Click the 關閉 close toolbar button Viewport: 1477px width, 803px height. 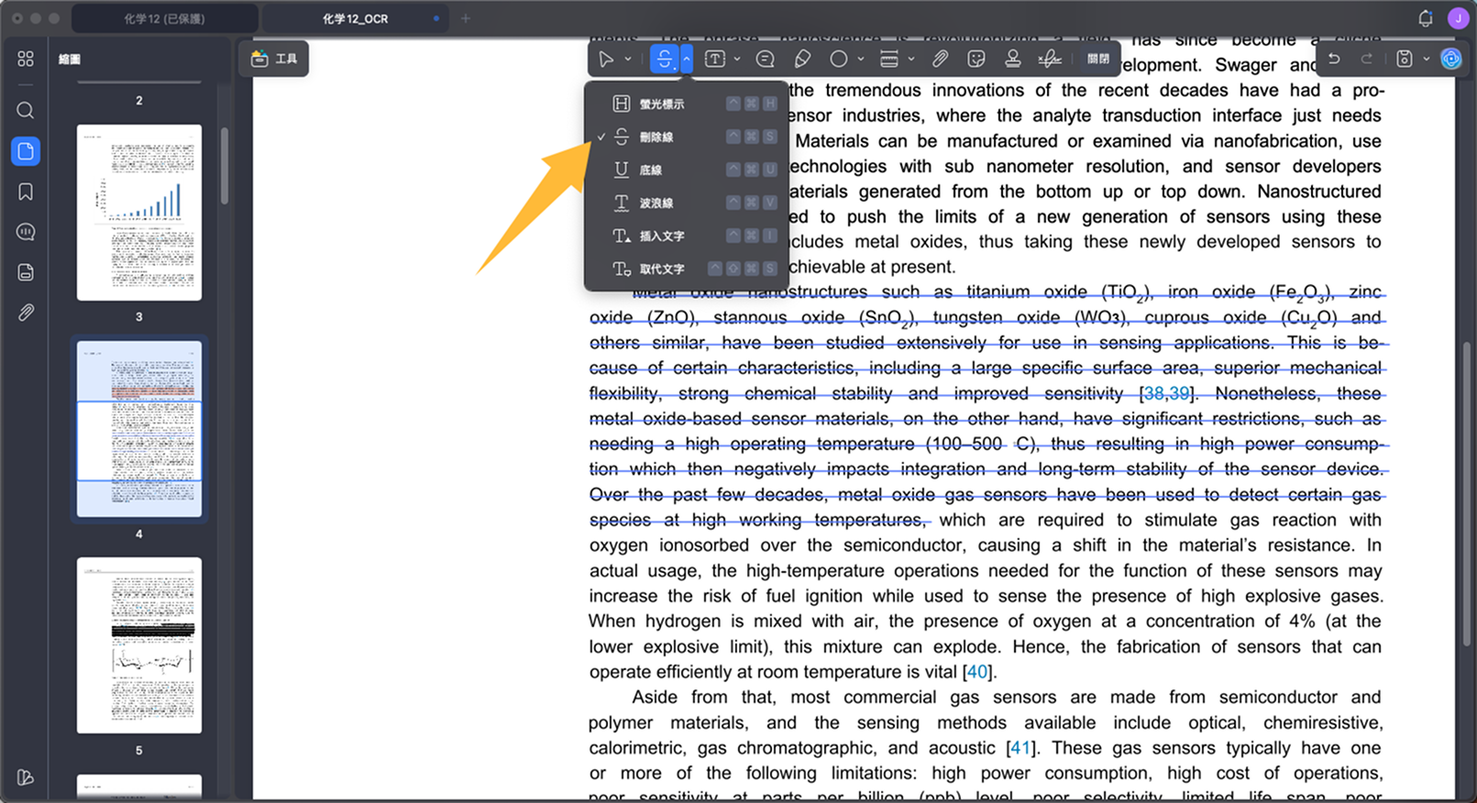(x=1098, y=60)
